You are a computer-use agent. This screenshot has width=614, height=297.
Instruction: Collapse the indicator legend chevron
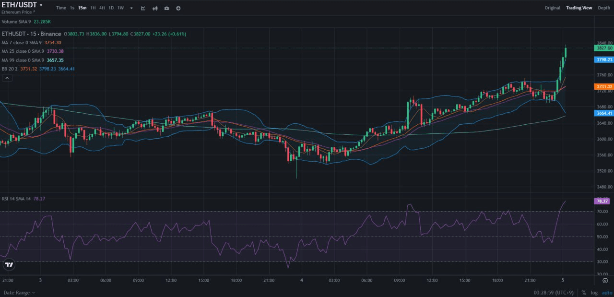7,78
